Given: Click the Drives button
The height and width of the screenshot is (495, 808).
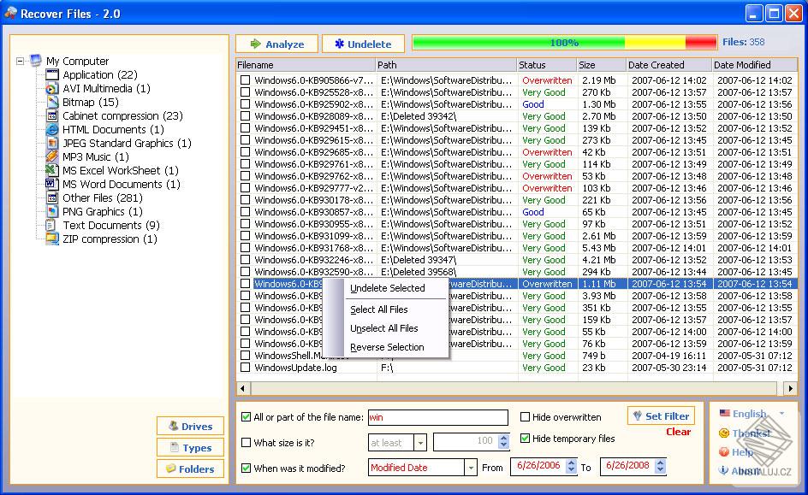Looking at the screenshot, I should (x=190, y=426).
